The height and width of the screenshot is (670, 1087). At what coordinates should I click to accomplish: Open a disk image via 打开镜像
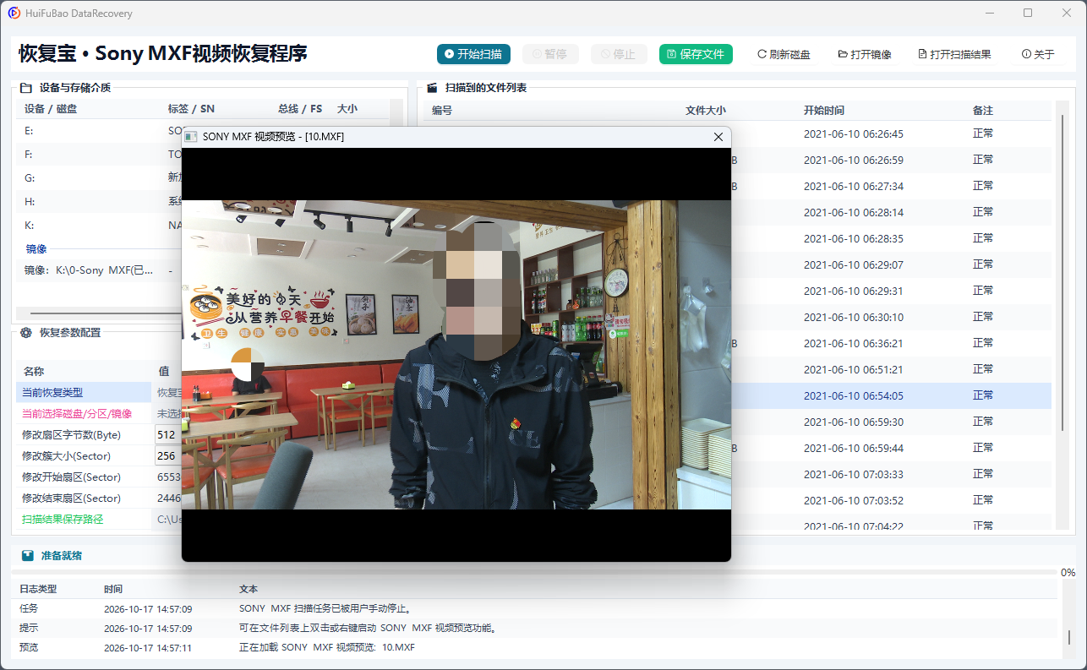pos(865,54)
